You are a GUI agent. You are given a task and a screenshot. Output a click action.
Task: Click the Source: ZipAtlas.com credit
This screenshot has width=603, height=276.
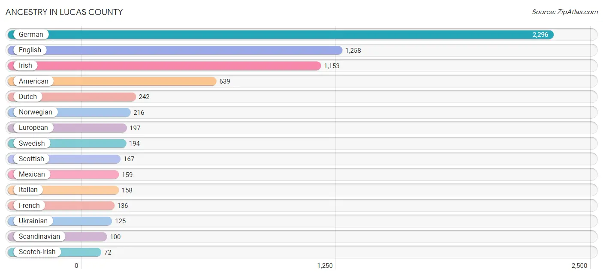[x=565, y=12]
